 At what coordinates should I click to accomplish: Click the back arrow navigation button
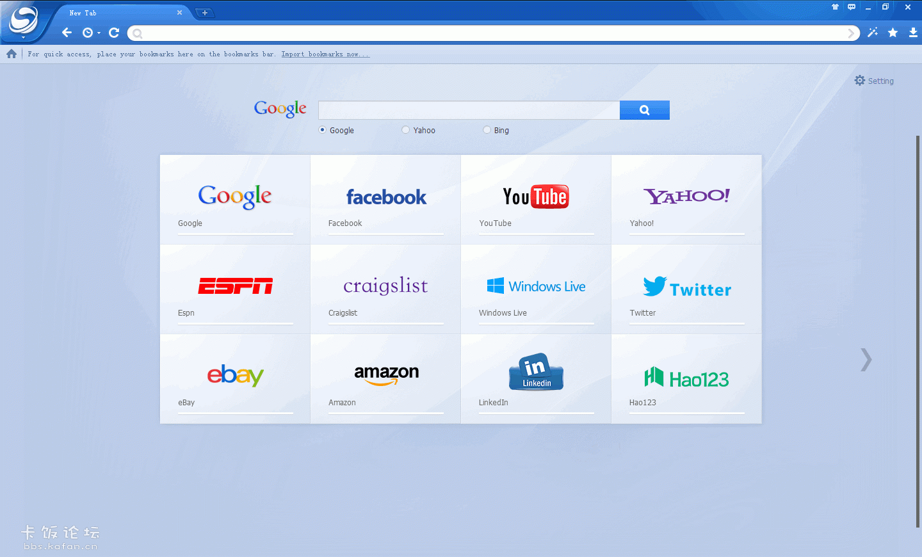click(x=67, y=33)
